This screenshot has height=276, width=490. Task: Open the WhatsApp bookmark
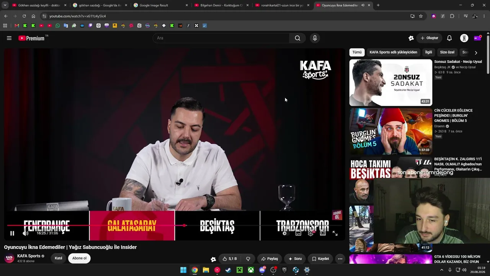click(57, 26)
